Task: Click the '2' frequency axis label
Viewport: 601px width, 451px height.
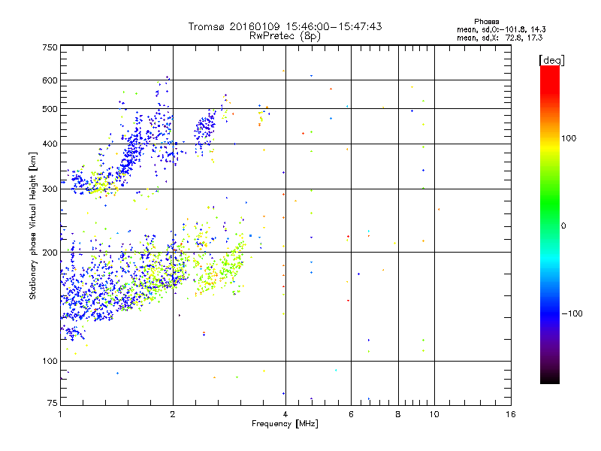Action: (173, 414)
